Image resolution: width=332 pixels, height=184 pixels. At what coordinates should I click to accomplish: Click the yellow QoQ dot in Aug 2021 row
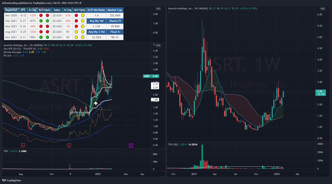(83, 32)
